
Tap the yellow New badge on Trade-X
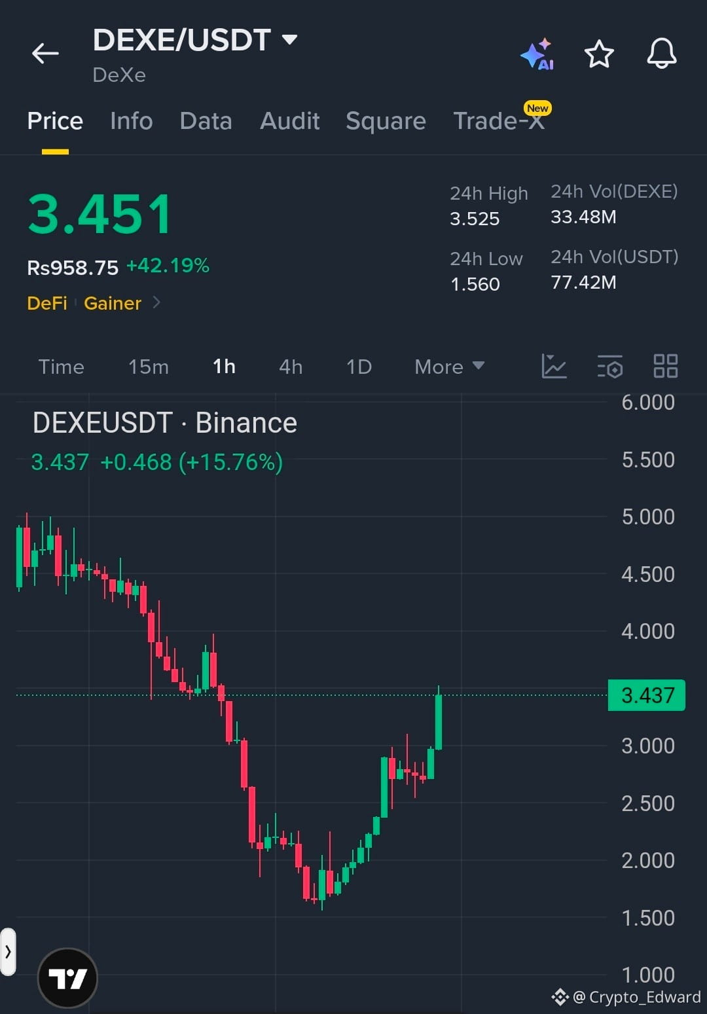click(537, 108)
